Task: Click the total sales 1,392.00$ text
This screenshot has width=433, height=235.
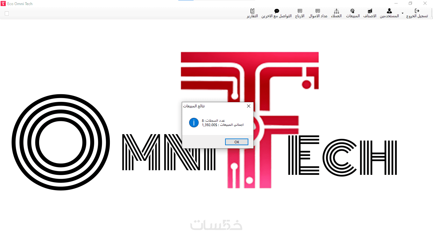Action: pyautogui.click(x=223, y=125)
